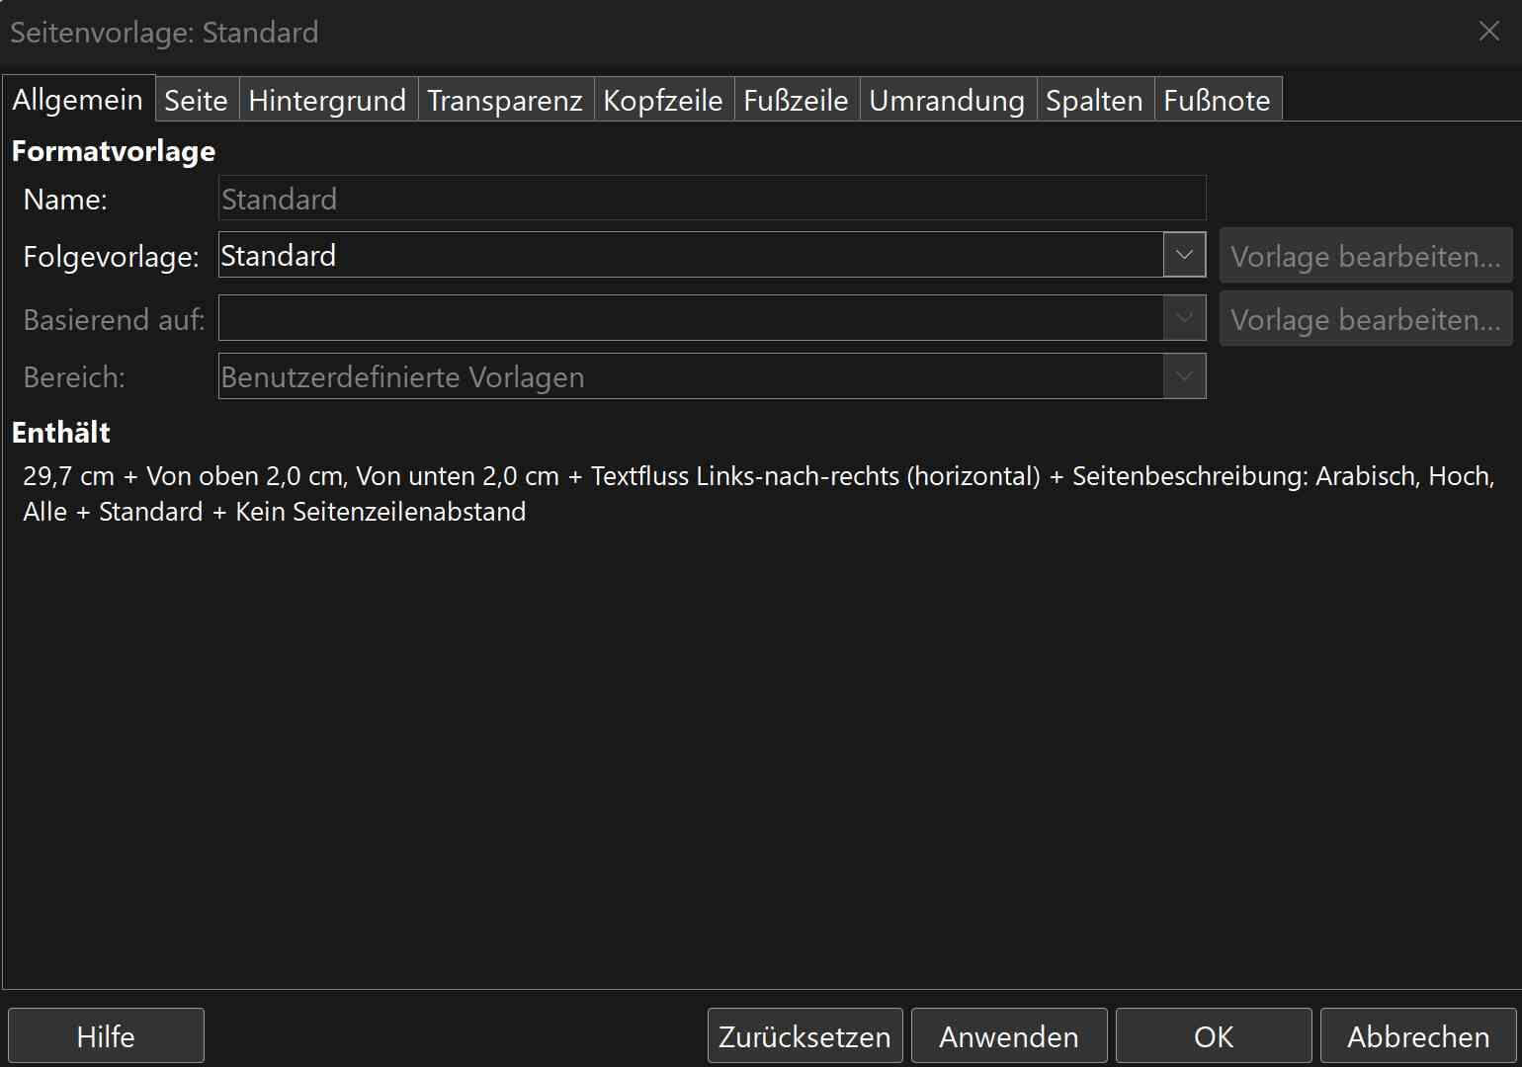Screen dimensions: 1522x1067
Task: Switch to the Transparenz tab
Action: click(505, 99)
